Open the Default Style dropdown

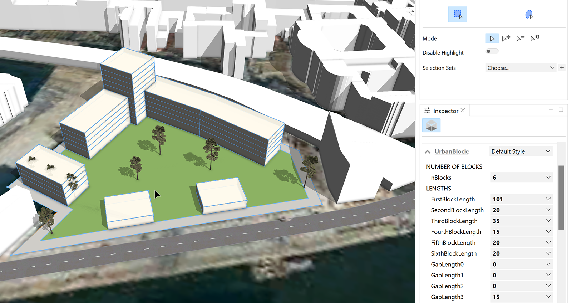521,151
